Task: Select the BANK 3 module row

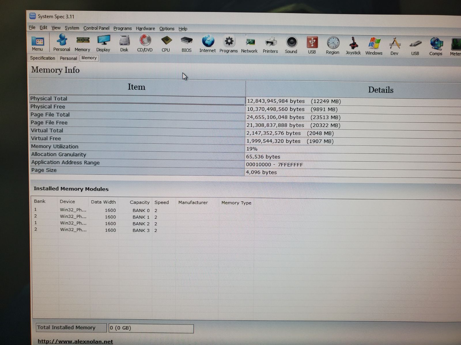Action: click(96, 230)
